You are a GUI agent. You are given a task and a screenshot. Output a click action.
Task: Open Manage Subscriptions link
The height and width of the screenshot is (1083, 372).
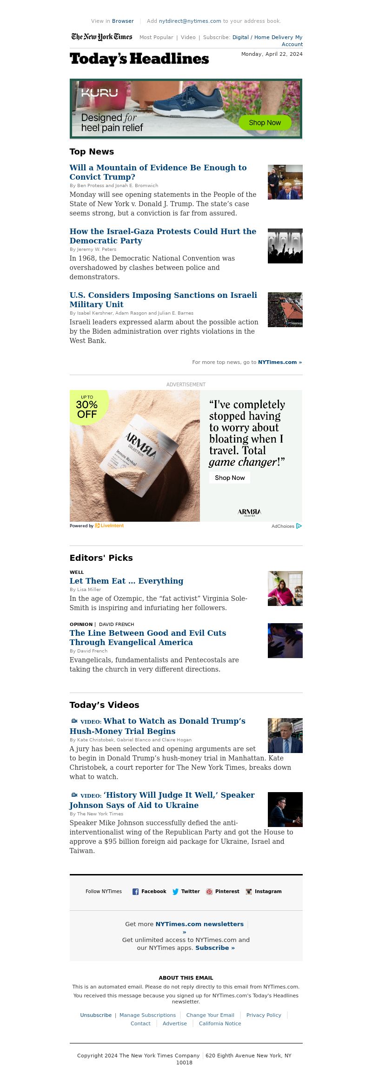click(147, 1015)
